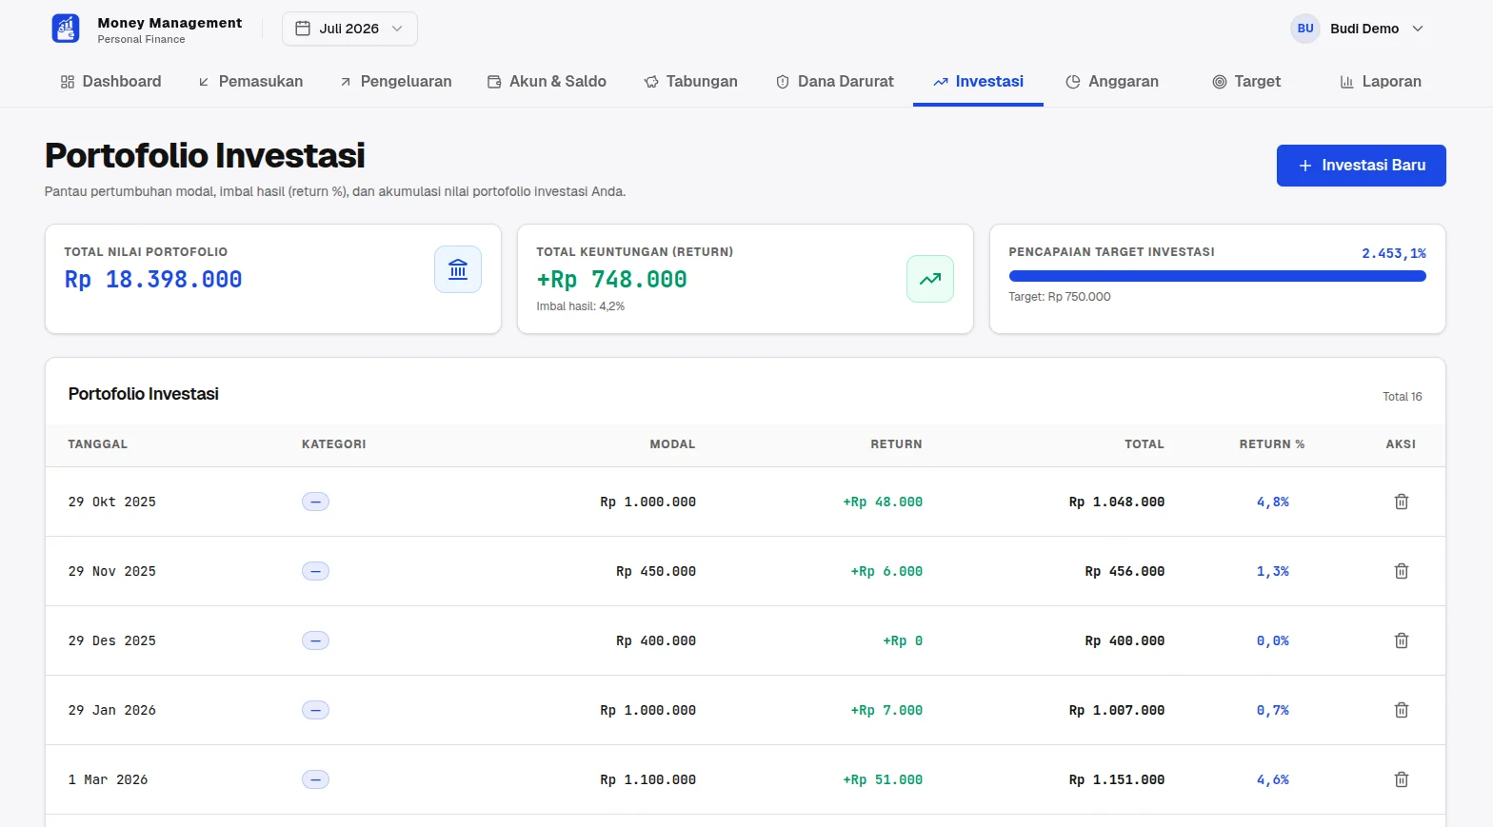Screen dimensions: 1493x827
Task: Click the BU avatar badge
Action: pyautogui.click(x=1305, y=29)
